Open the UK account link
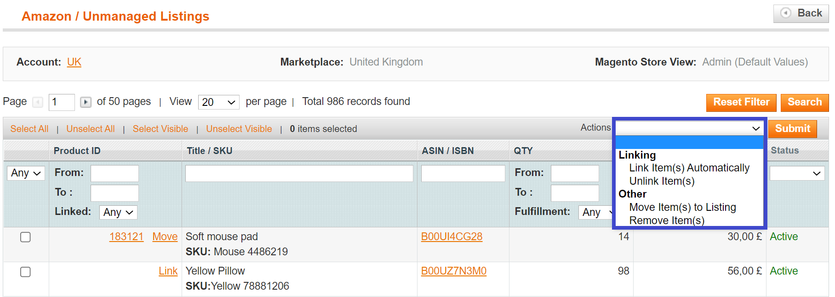 pyautogui.click(x=74, y=62)
